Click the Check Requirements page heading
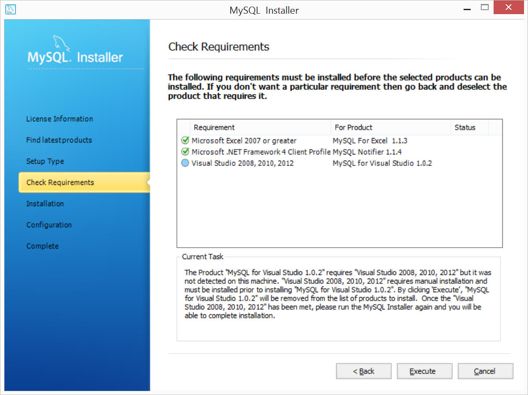Image resolution: width=528 pixels, height=395 pixels. pyautogui.click(x=218, y=46)
